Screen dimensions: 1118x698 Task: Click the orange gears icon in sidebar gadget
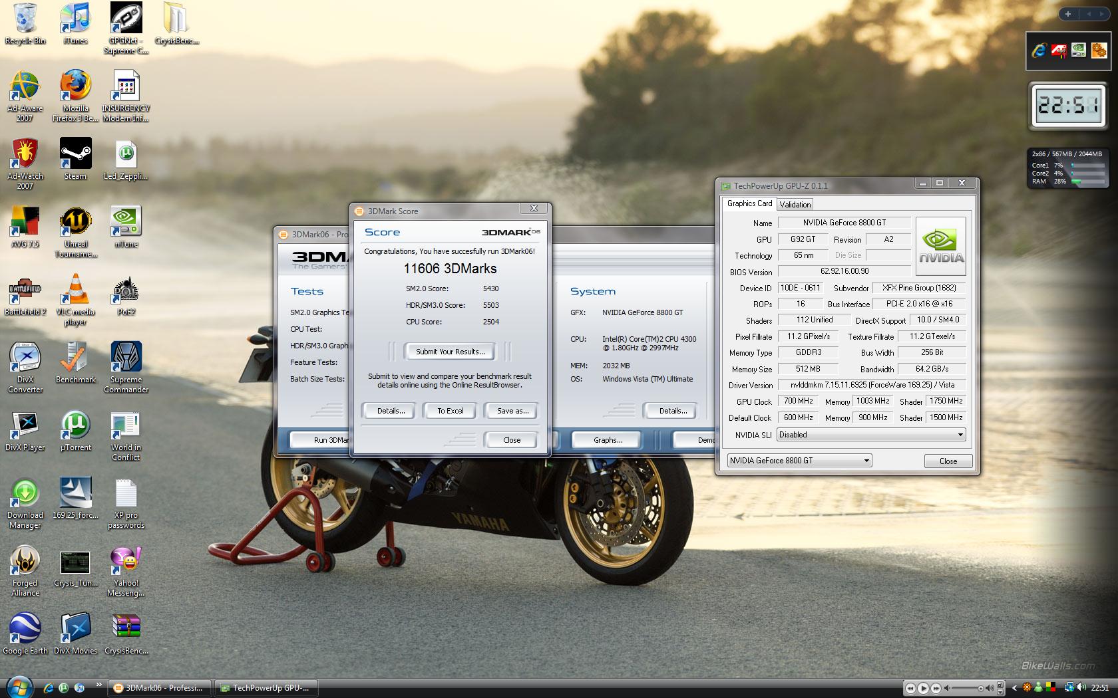1099,51
